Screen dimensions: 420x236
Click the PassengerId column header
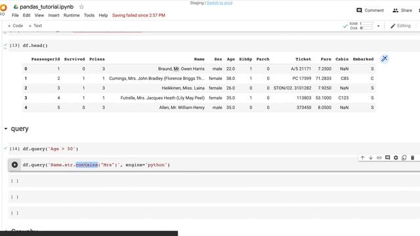pos(45,59)
